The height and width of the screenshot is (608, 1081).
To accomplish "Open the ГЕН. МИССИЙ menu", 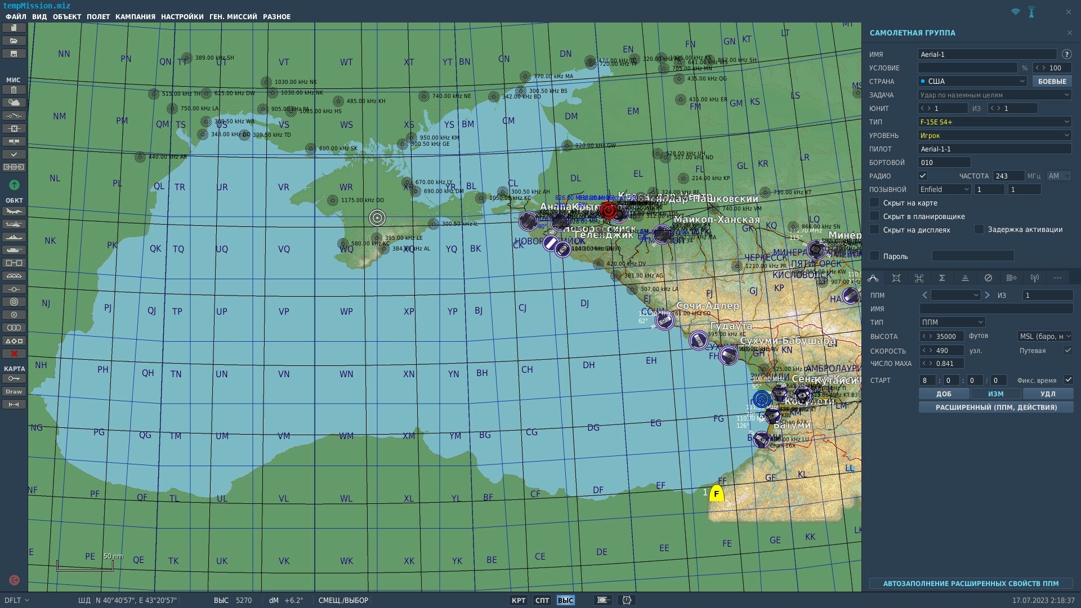I will coord(233,17).
